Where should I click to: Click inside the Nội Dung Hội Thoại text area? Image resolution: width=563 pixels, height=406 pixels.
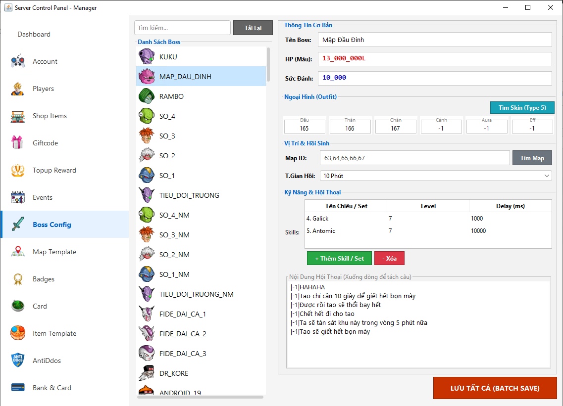418,324
